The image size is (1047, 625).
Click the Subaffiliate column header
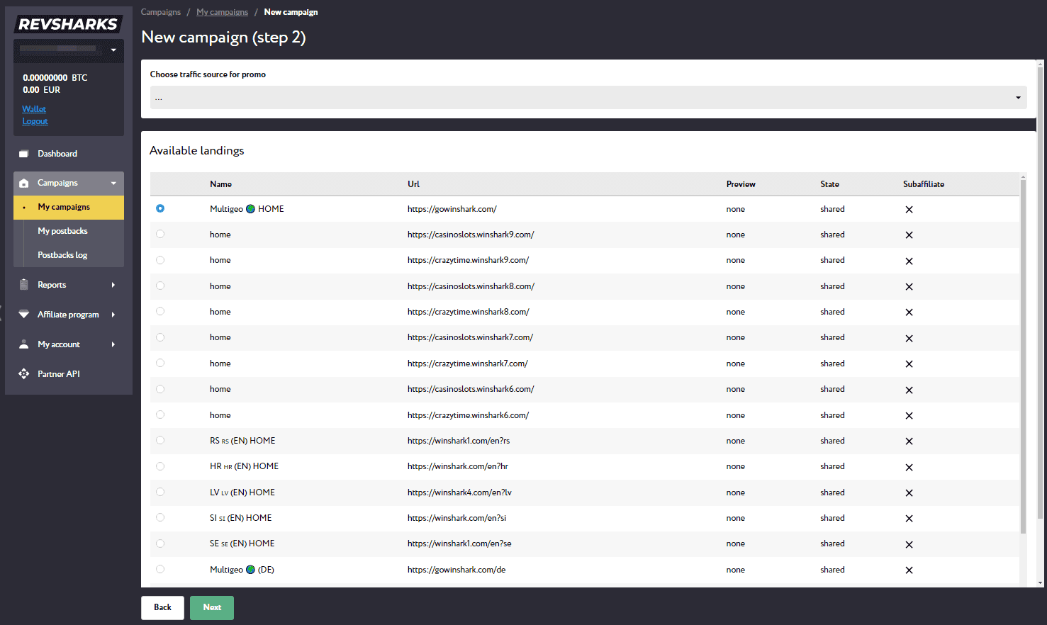[924, 184]
